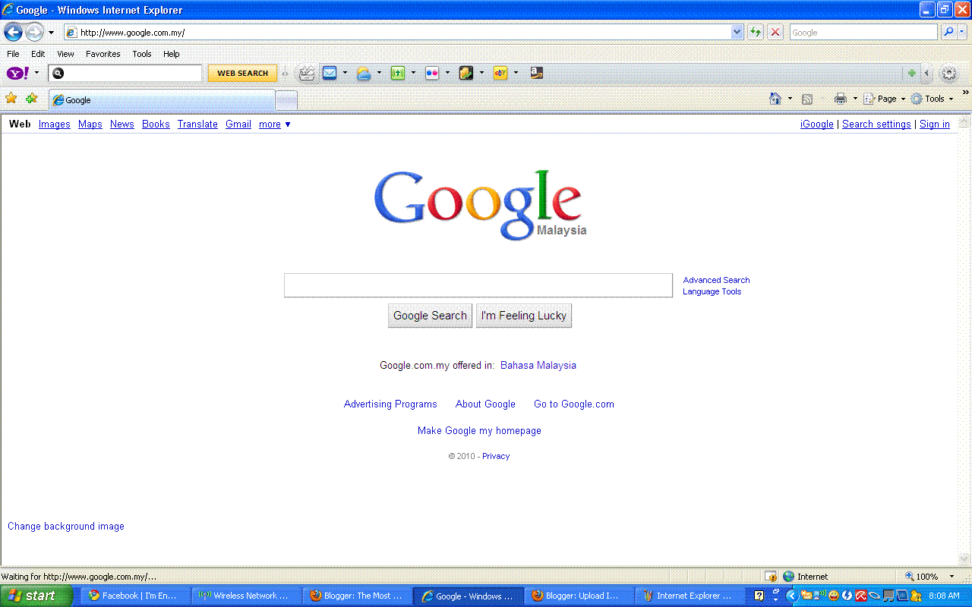Click the notepad icon in Yahoo toolbar
Image resolution: width=972 pixels, height=607 pixels.
coord(466,73)
